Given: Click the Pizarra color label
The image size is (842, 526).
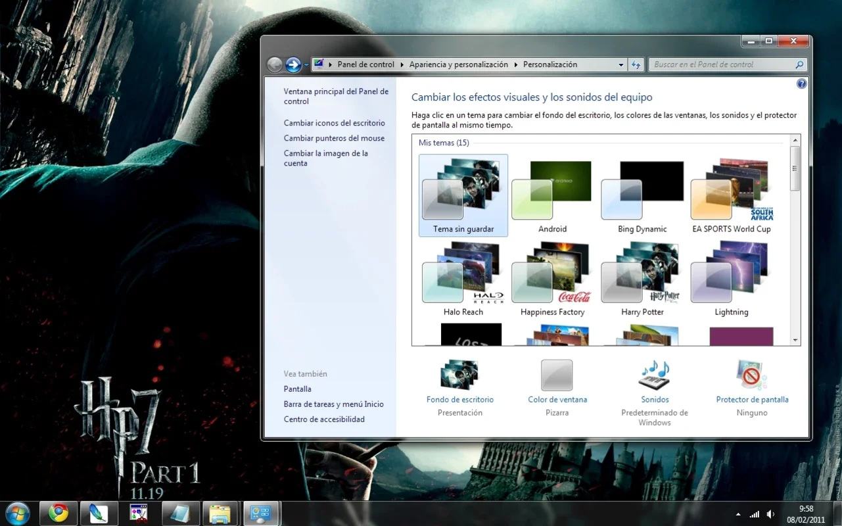Looking at the screenshot, I should tap(557, 413).
